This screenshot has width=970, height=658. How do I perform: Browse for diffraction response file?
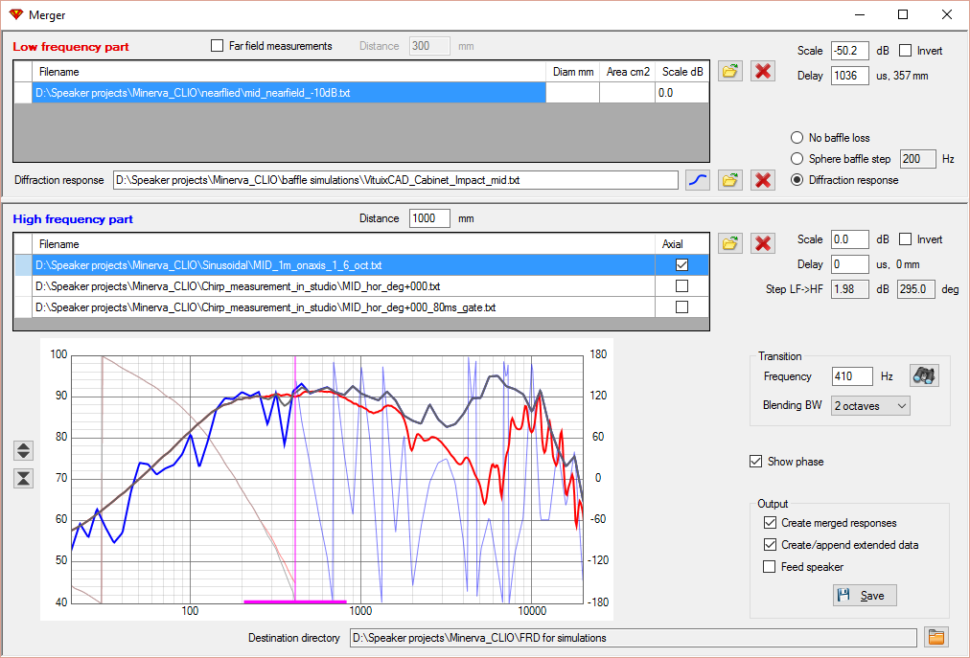730,180
